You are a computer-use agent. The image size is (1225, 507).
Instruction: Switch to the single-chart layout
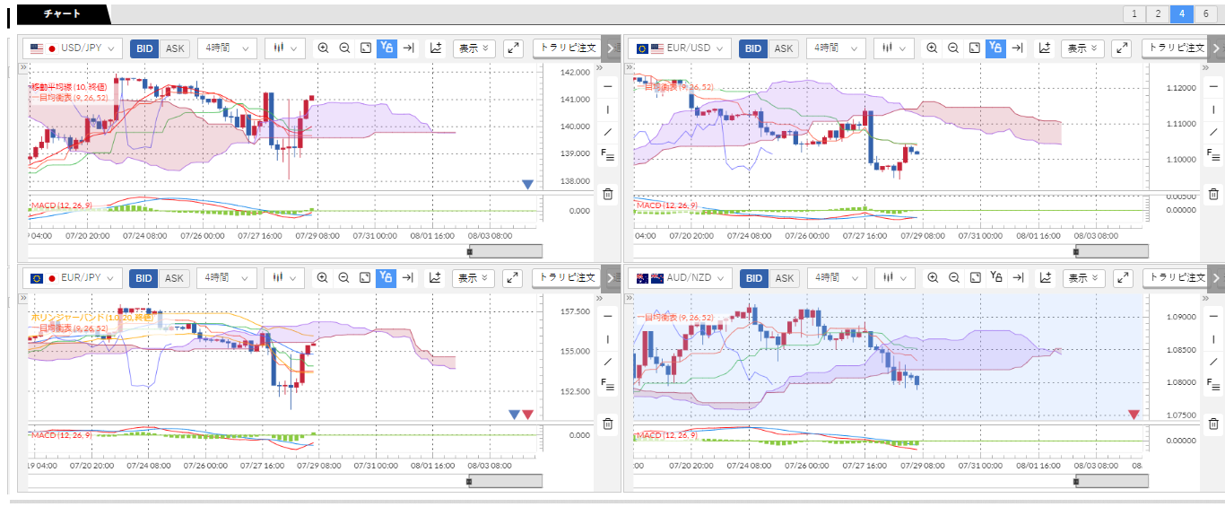(x=1134, y=13)
